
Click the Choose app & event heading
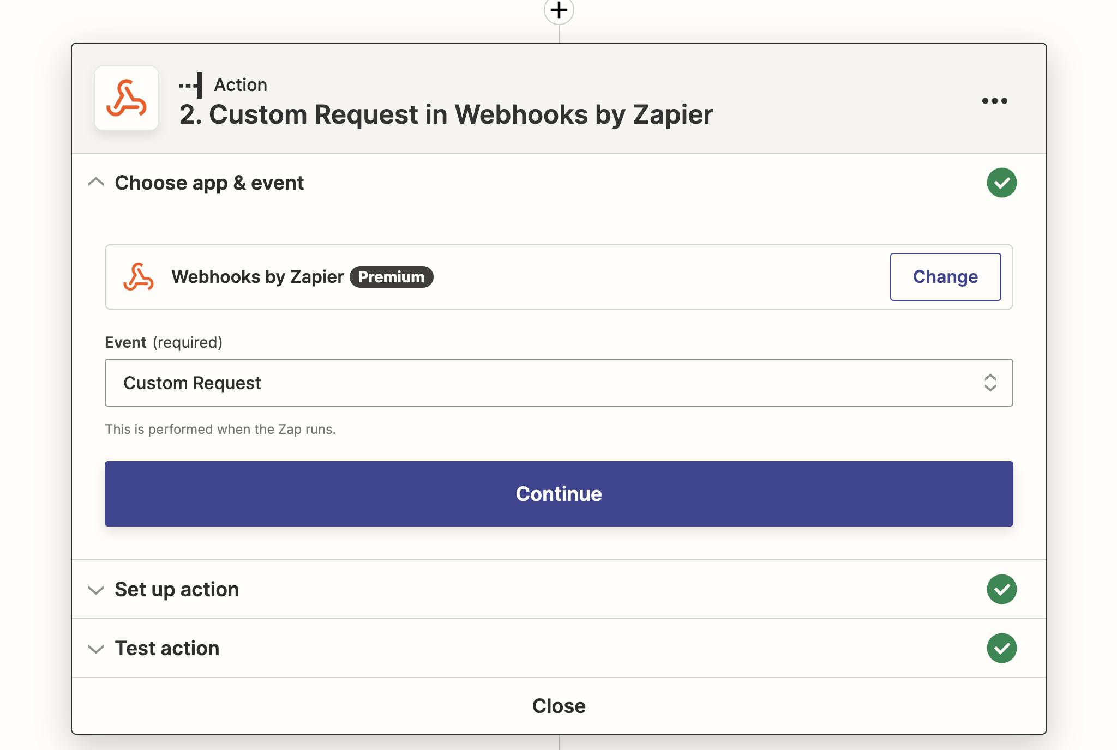pos(209,183)
